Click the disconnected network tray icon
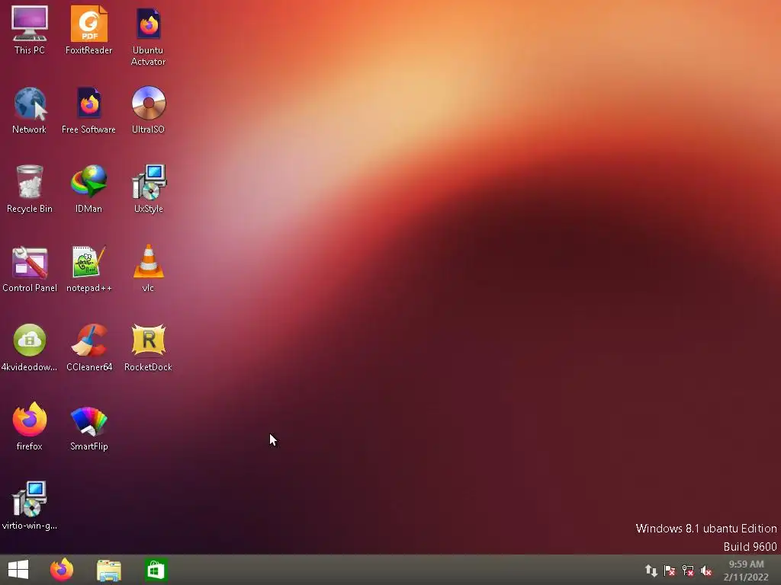781x585 pixels. tap(688, 571)
